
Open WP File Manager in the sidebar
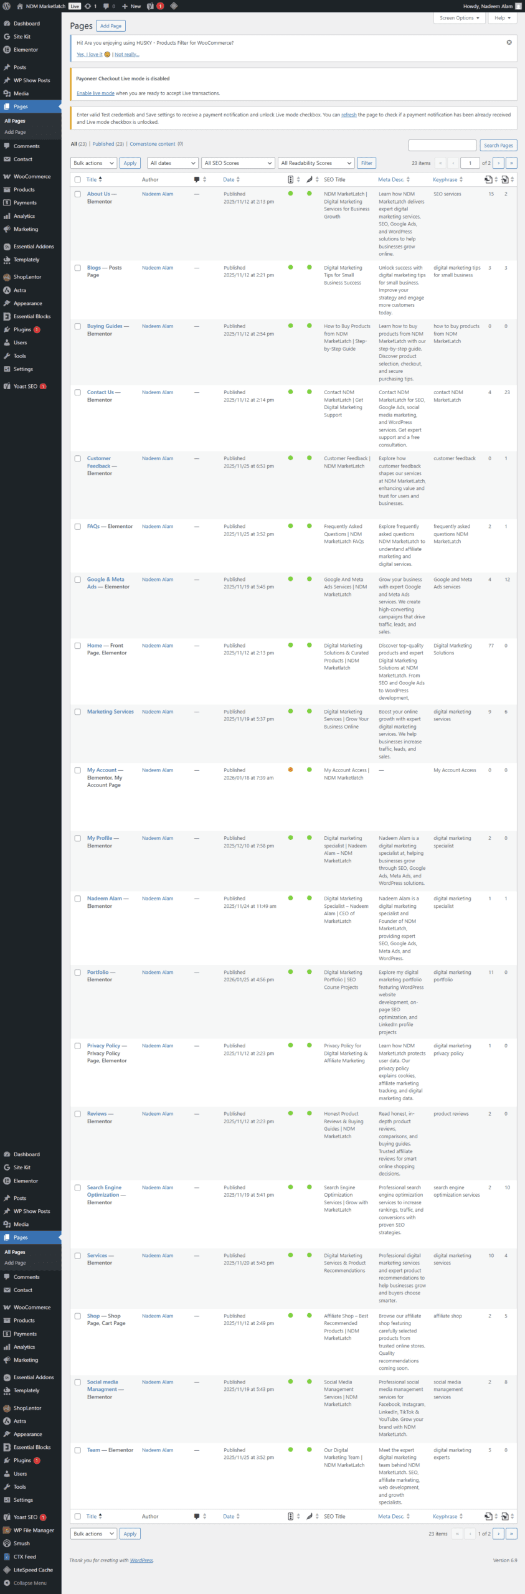34,1530
